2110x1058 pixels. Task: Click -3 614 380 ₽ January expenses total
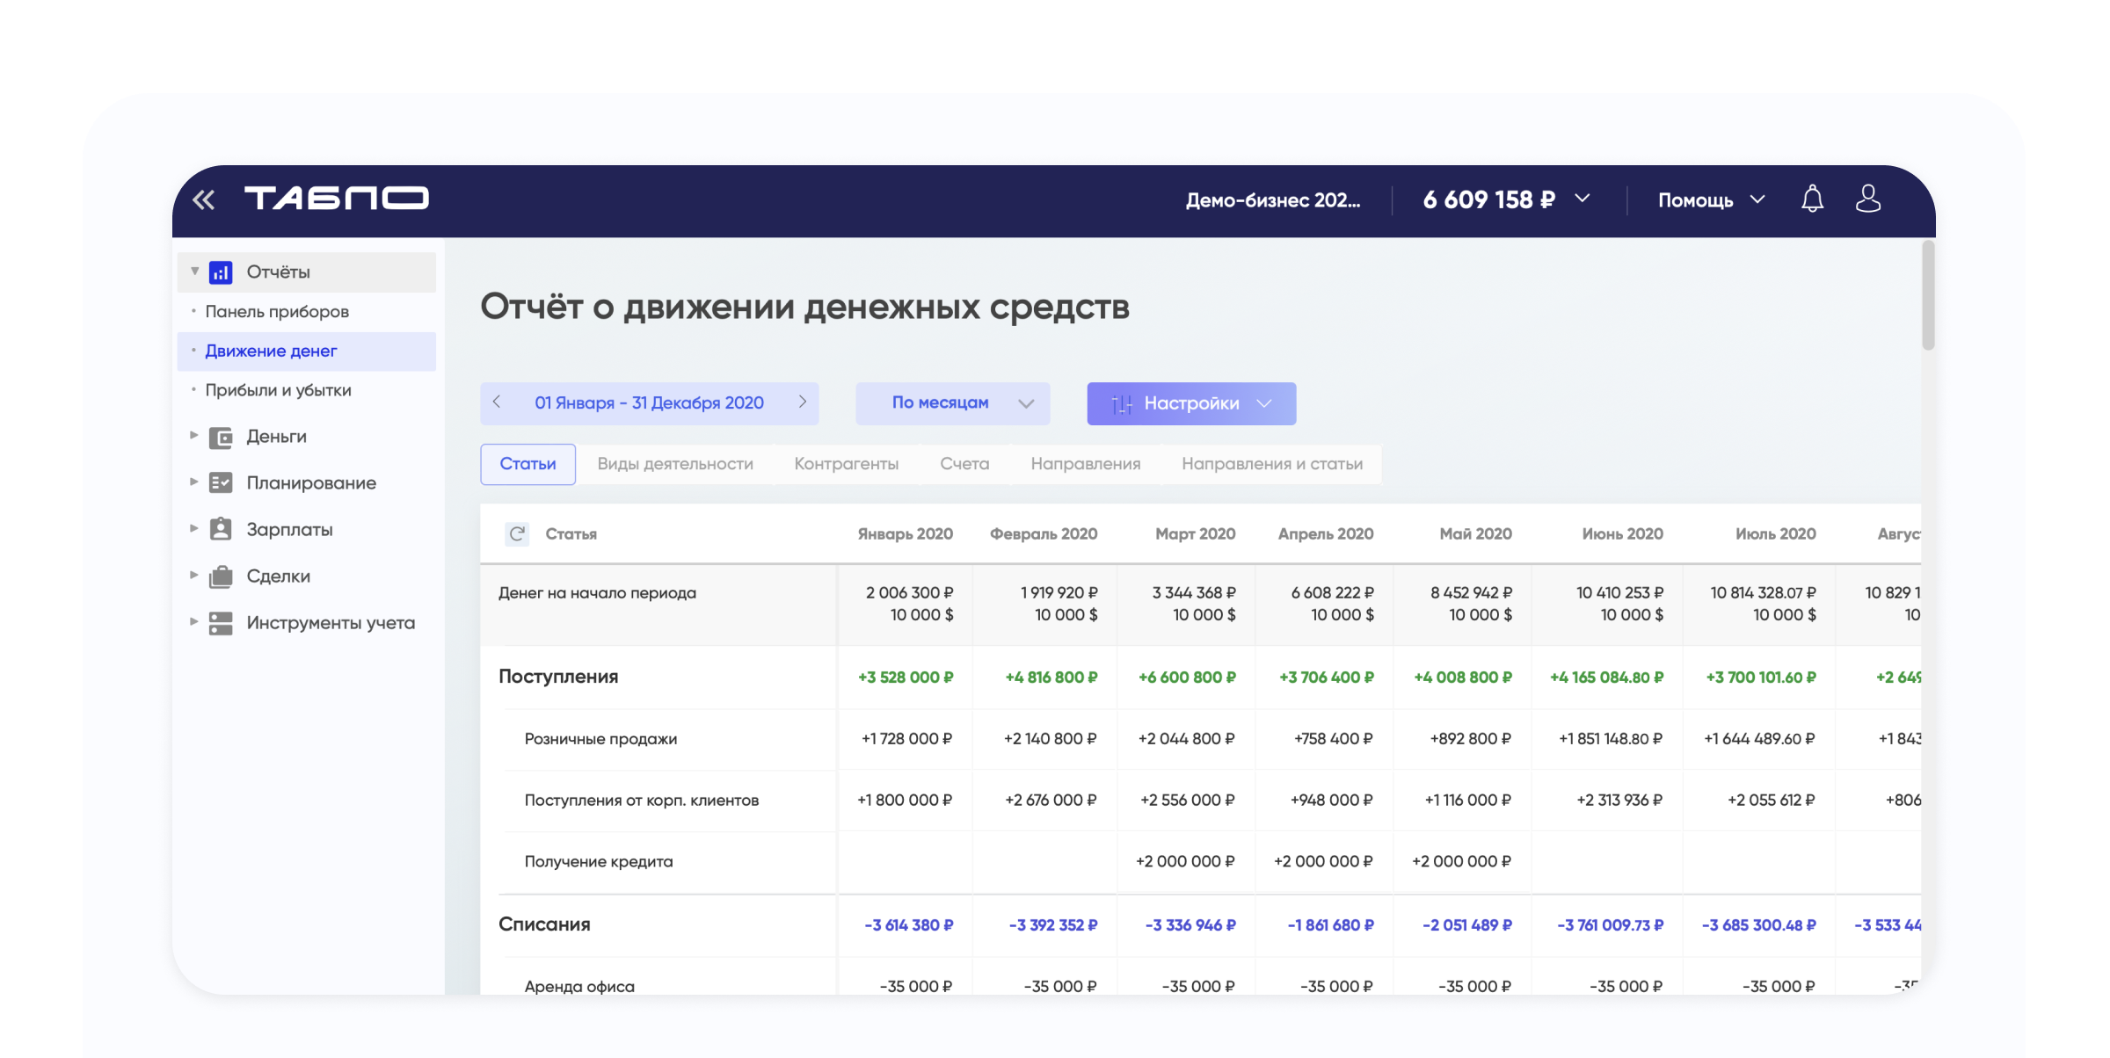coord(909,925)
